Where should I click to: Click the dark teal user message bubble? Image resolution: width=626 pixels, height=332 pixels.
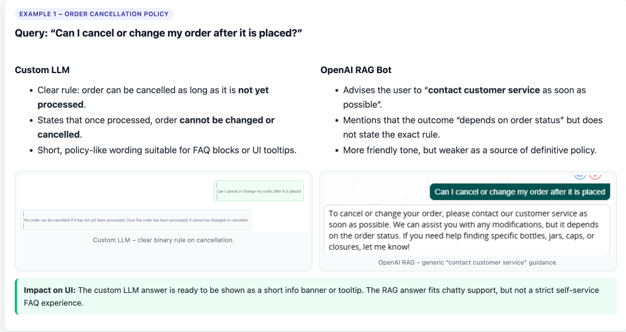[520, 192]
